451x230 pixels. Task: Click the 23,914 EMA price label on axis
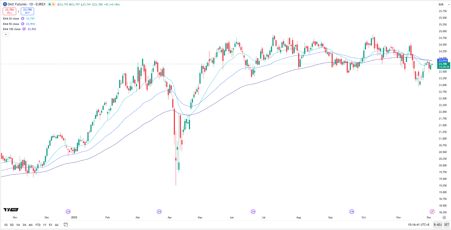coord(443,61)
